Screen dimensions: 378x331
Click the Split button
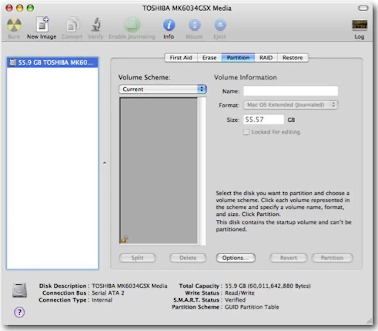point(137,258)
